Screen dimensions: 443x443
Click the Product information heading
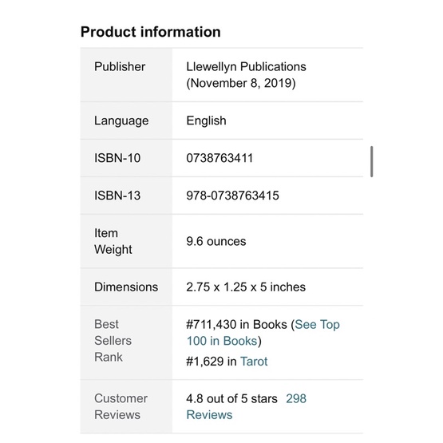(x=151, y=32)
